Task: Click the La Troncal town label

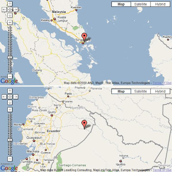Action: point(49,144)
